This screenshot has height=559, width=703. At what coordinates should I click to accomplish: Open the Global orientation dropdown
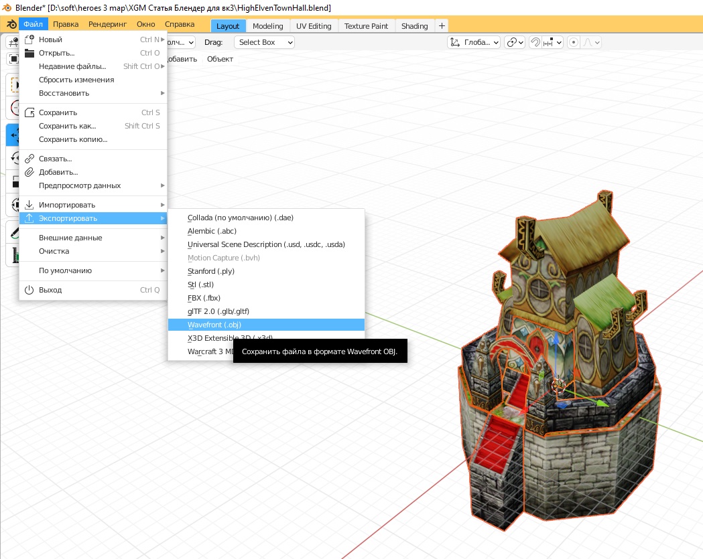(x=474, y=42)
